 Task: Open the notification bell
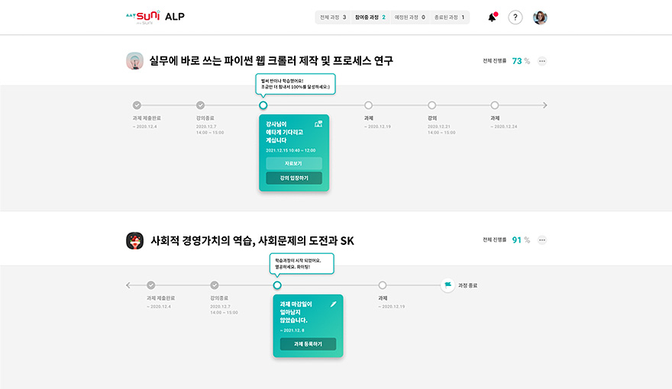(x=492, y=18)
